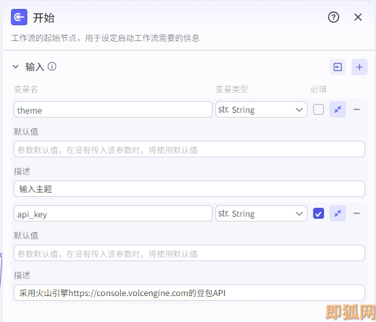Image resolution: width=376 pixels, height=322 pixels.
Task: Collapse the 输入 section chevron
Action: pos(16,66)
